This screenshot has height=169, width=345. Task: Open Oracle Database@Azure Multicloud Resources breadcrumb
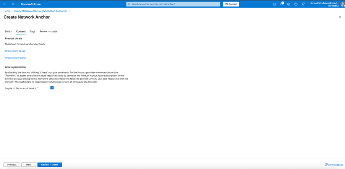point(41,11)
